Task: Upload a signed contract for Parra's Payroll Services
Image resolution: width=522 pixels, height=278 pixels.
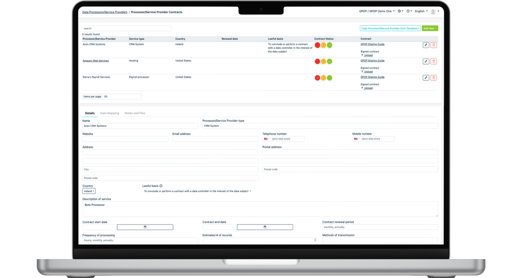Action: point(367,88)
